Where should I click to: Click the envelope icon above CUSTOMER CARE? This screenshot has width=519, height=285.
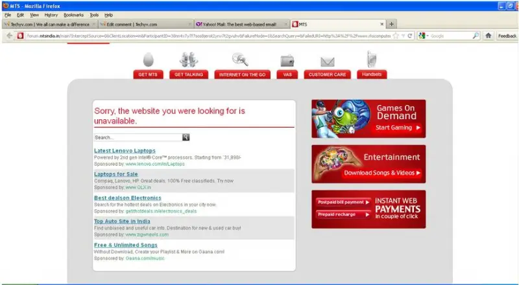pyautogui.click(x=328, y=62)
